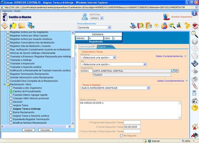Click the F.Límite Ejecución Tarea date field
Screen dimensions: 199x143
pyautogui.click(x=132, y=127)
